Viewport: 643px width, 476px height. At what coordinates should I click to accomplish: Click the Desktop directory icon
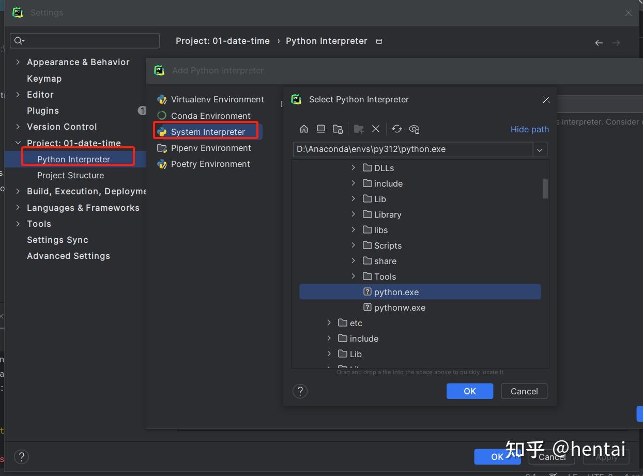tap(321, 129)
